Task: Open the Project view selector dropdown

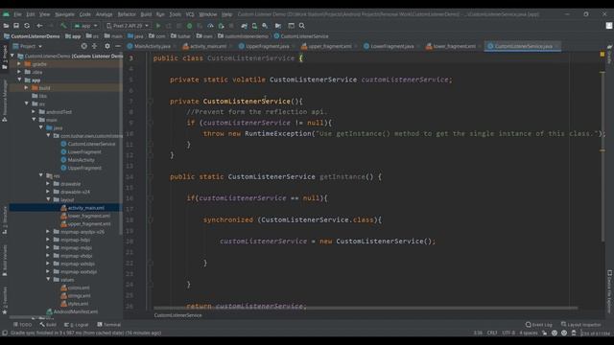Action: point(28,46)
